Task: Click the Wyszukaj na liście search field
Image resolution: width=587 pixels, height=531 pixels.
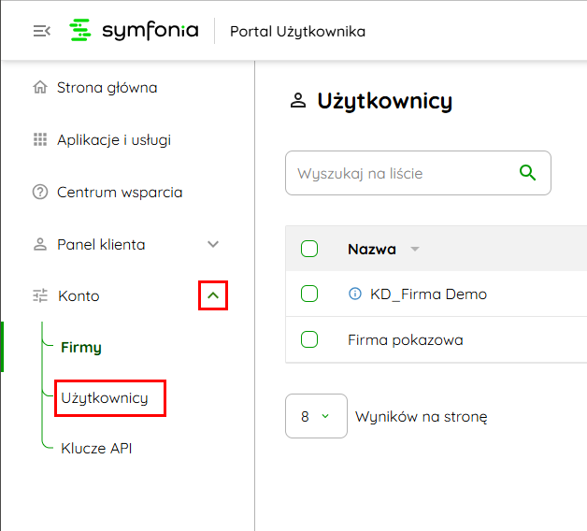Action: 418,173
